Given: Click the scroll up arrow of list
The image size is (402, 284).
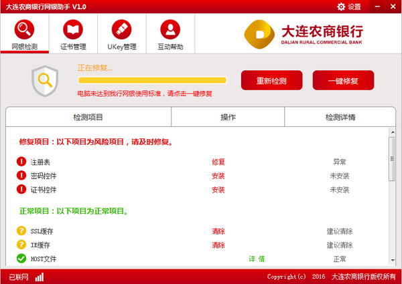Looking at the screenshot, I should [x=393, y=132].
